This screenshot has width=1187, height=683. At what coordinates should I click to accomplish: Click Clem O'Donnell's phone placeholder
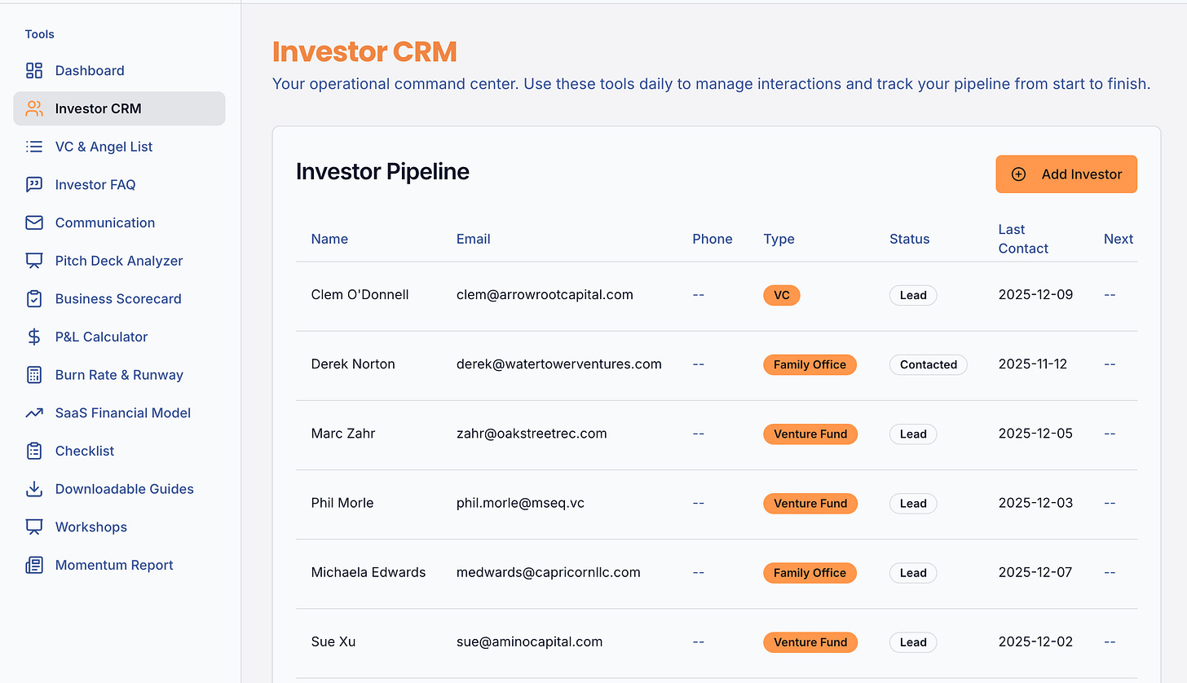[698, 295]
